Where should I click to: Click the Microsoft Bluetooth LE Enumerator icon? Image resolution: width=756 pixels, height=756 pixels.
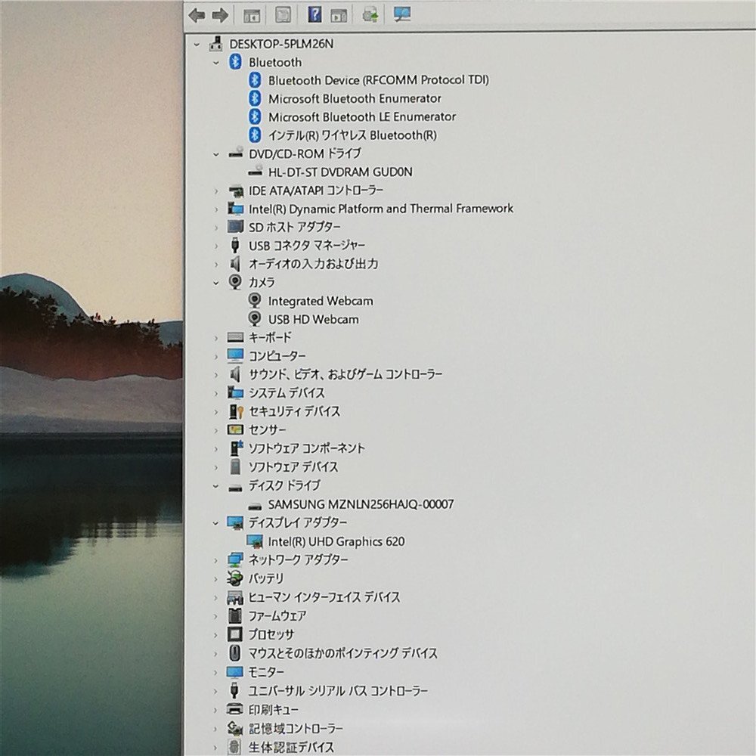pos(255,116)
